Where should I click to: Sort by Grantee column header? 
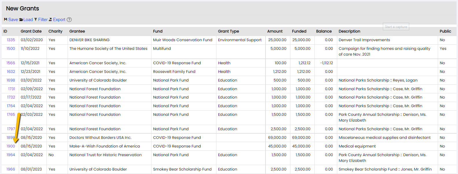coord(77,31)
